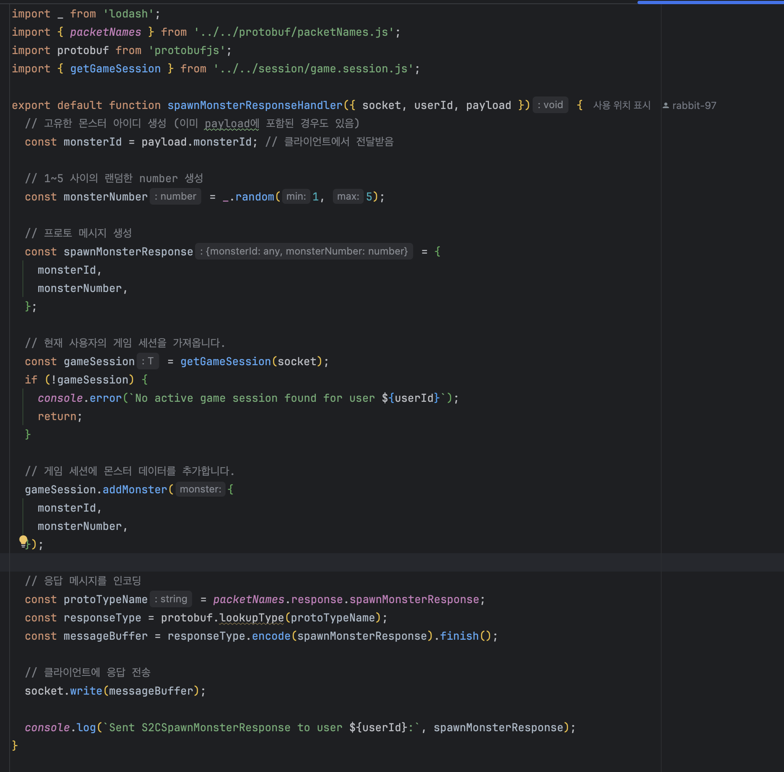Click the ': string' hint after protoTypeName
784x772 pixels.
pos(171,599)
